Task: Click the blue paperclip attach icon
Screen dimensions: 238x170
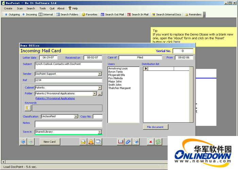Action: point(128,142)
